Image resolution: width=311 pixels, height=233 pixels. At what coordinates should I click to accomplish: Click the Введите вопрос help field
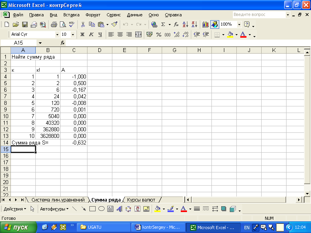click(259, 14)
